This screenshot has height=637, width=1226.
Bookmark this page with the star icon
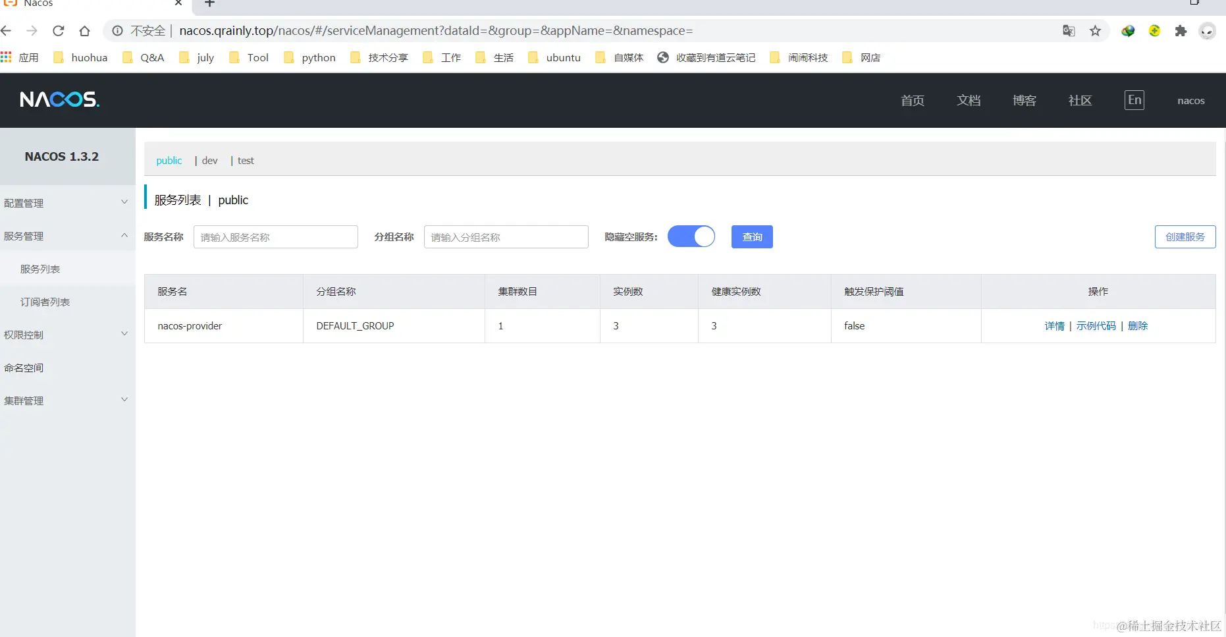(x=1095, y=31)
